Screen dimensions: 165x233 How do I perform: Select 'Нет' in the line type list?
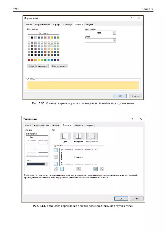click(x=31, y=137)
